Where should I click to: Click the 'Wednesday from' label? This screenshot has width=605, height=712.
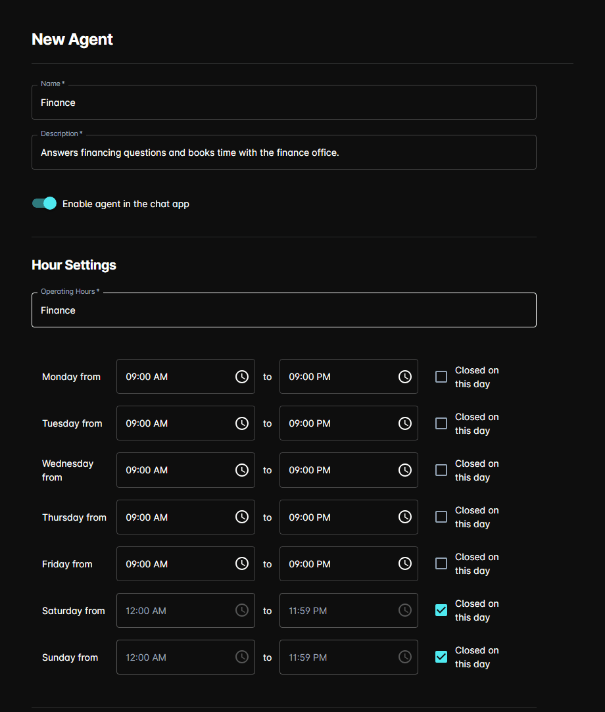click(68, 471)
